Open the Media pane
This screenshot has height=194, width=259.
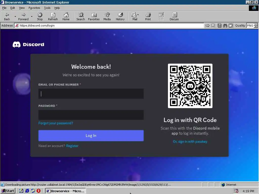107,16
